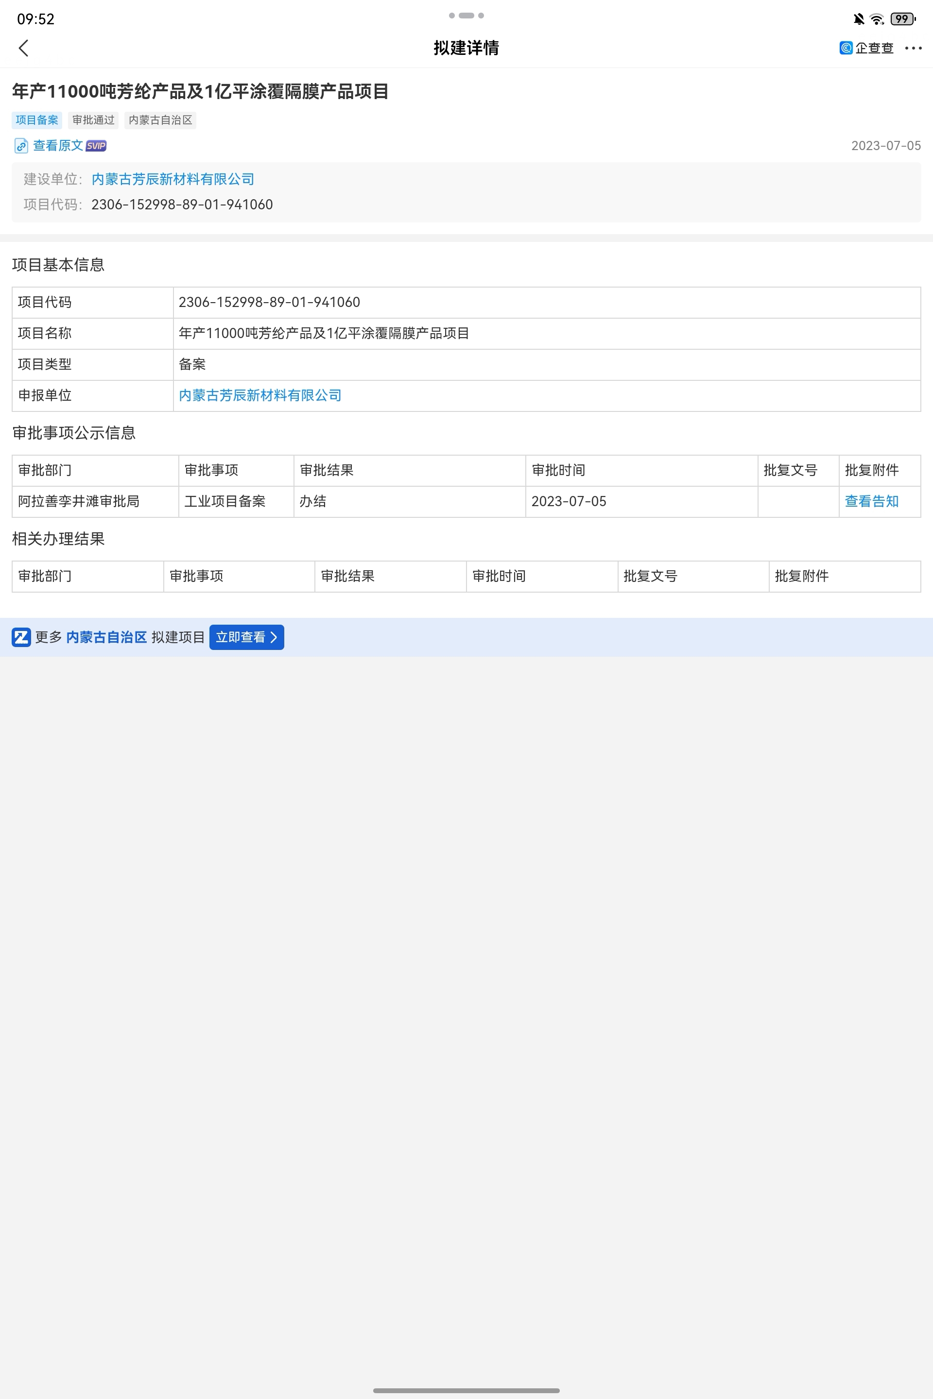Tap the blue Z logo in banner
Screen dimensions: 933x1399
(x=21, y=637)
